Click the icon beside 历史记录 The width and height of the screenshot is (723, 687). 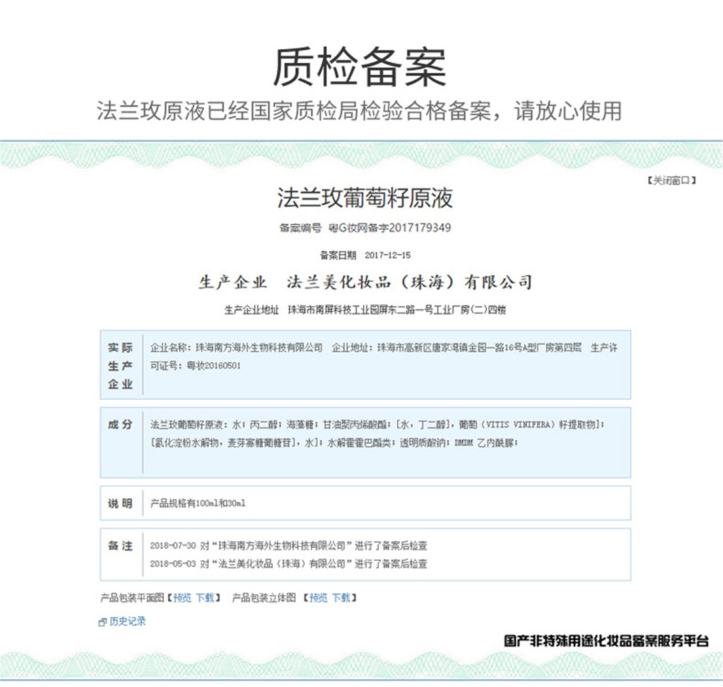point(102,622)
